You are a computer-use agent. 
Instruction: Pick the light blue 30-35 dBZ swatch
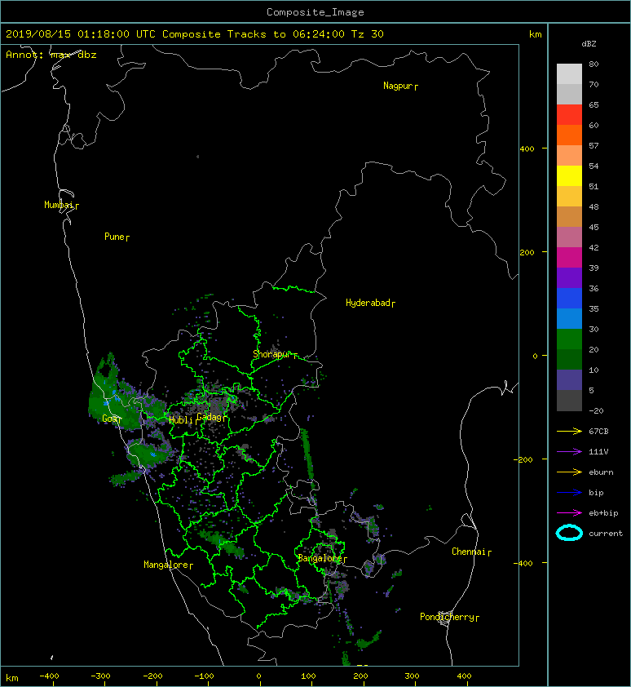click(x=569, y=318)
